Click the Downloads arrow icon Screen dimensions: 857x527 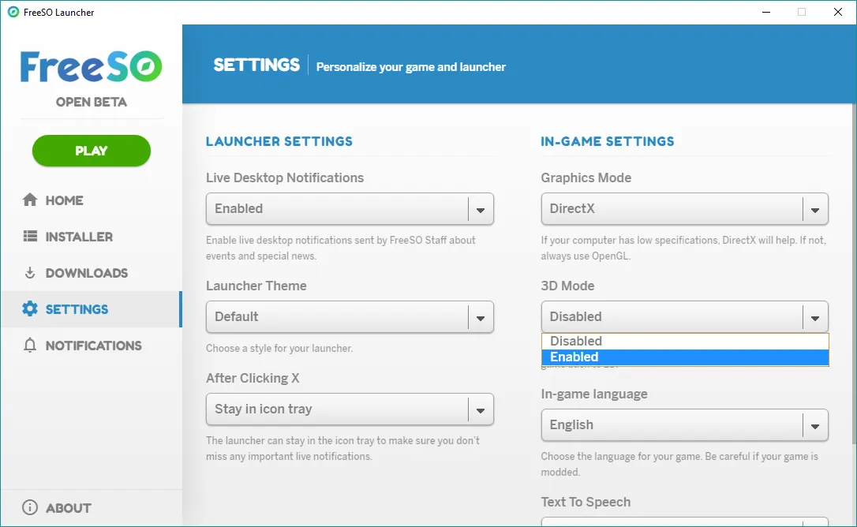(x=30, y=273)
